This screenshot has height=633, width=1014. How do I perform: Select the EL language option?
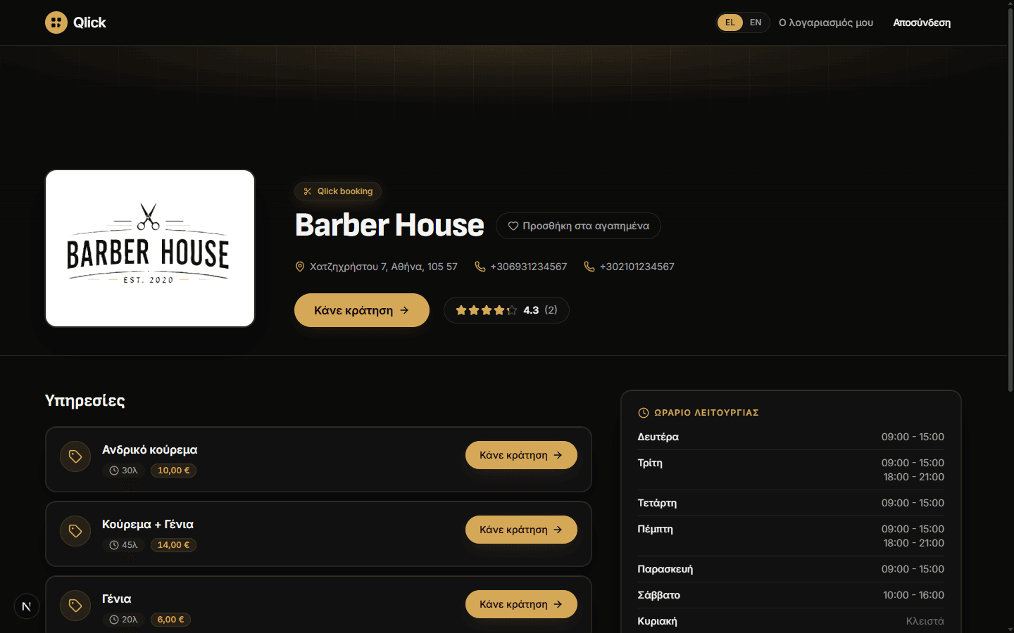pos(730,23)
